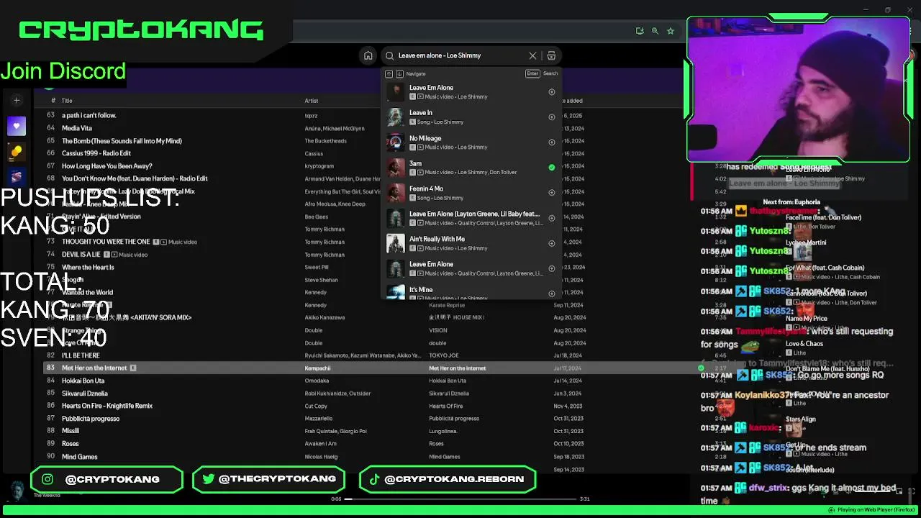Screen dimensions: 921x518
Task: Open the Liked Songs heart tile in sidebar
Action: pyautogui.click(x=17, y=127)
